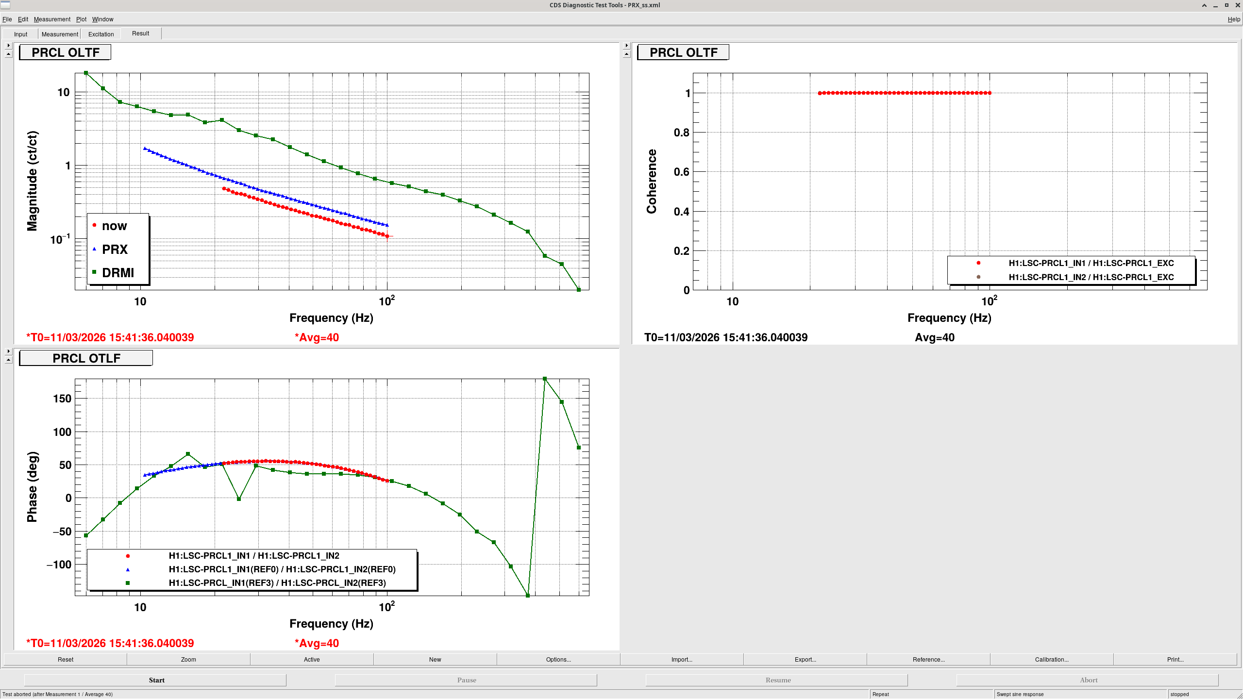Click up-arrow button on phase plot pad
Viewport: 1243px width, 699px height.
(8, 360)
